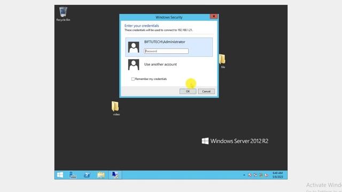Switch to Remote Desktop Connection taskbar icon
This screenshot has width=342, height=192.
[x=115, y=175]
